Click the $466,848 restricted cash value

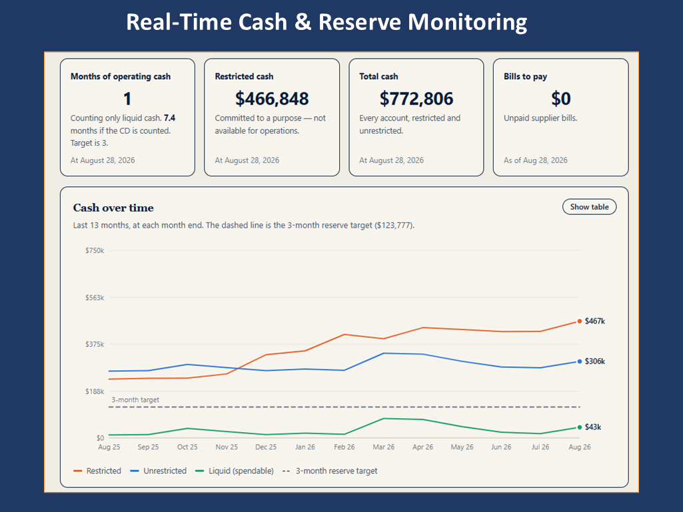[x=272, y=99]
